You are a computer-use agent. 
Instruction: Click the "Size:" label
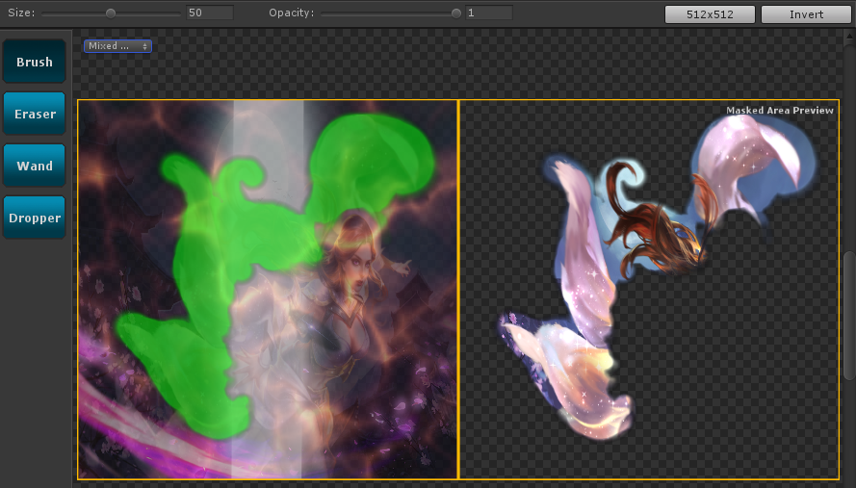point(21,13)
